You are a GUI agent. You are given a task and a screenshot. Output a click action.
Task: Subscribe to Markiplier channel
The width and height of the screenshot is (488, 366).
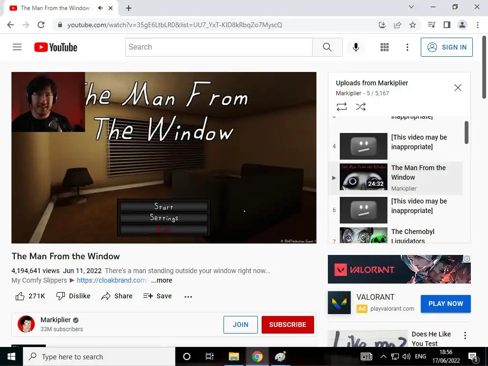[287, 325]
